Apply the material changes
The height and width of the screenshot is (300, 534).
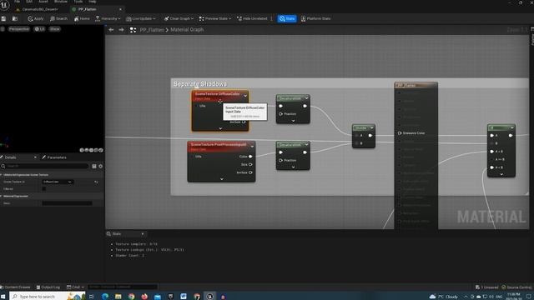coord(36,18)
